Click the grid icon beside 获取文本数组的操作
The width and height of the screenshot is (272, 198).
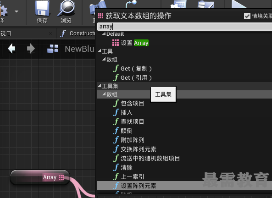click(x=100, y=16)
